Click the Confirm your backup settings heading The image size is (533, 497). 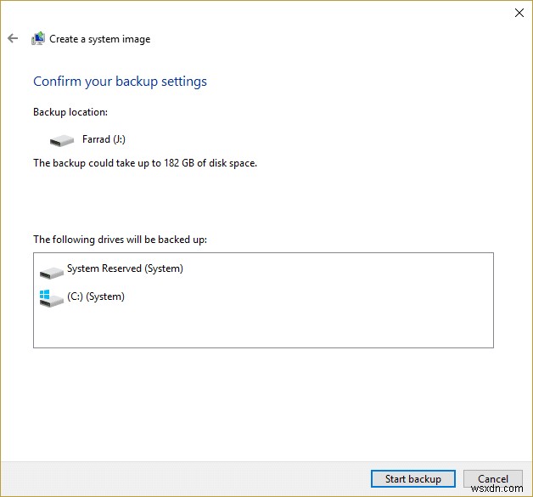[120, 82]
